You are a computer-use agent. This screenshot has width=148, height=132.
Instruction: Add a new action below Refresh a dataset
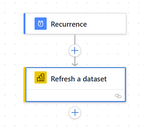coord(75,113)
